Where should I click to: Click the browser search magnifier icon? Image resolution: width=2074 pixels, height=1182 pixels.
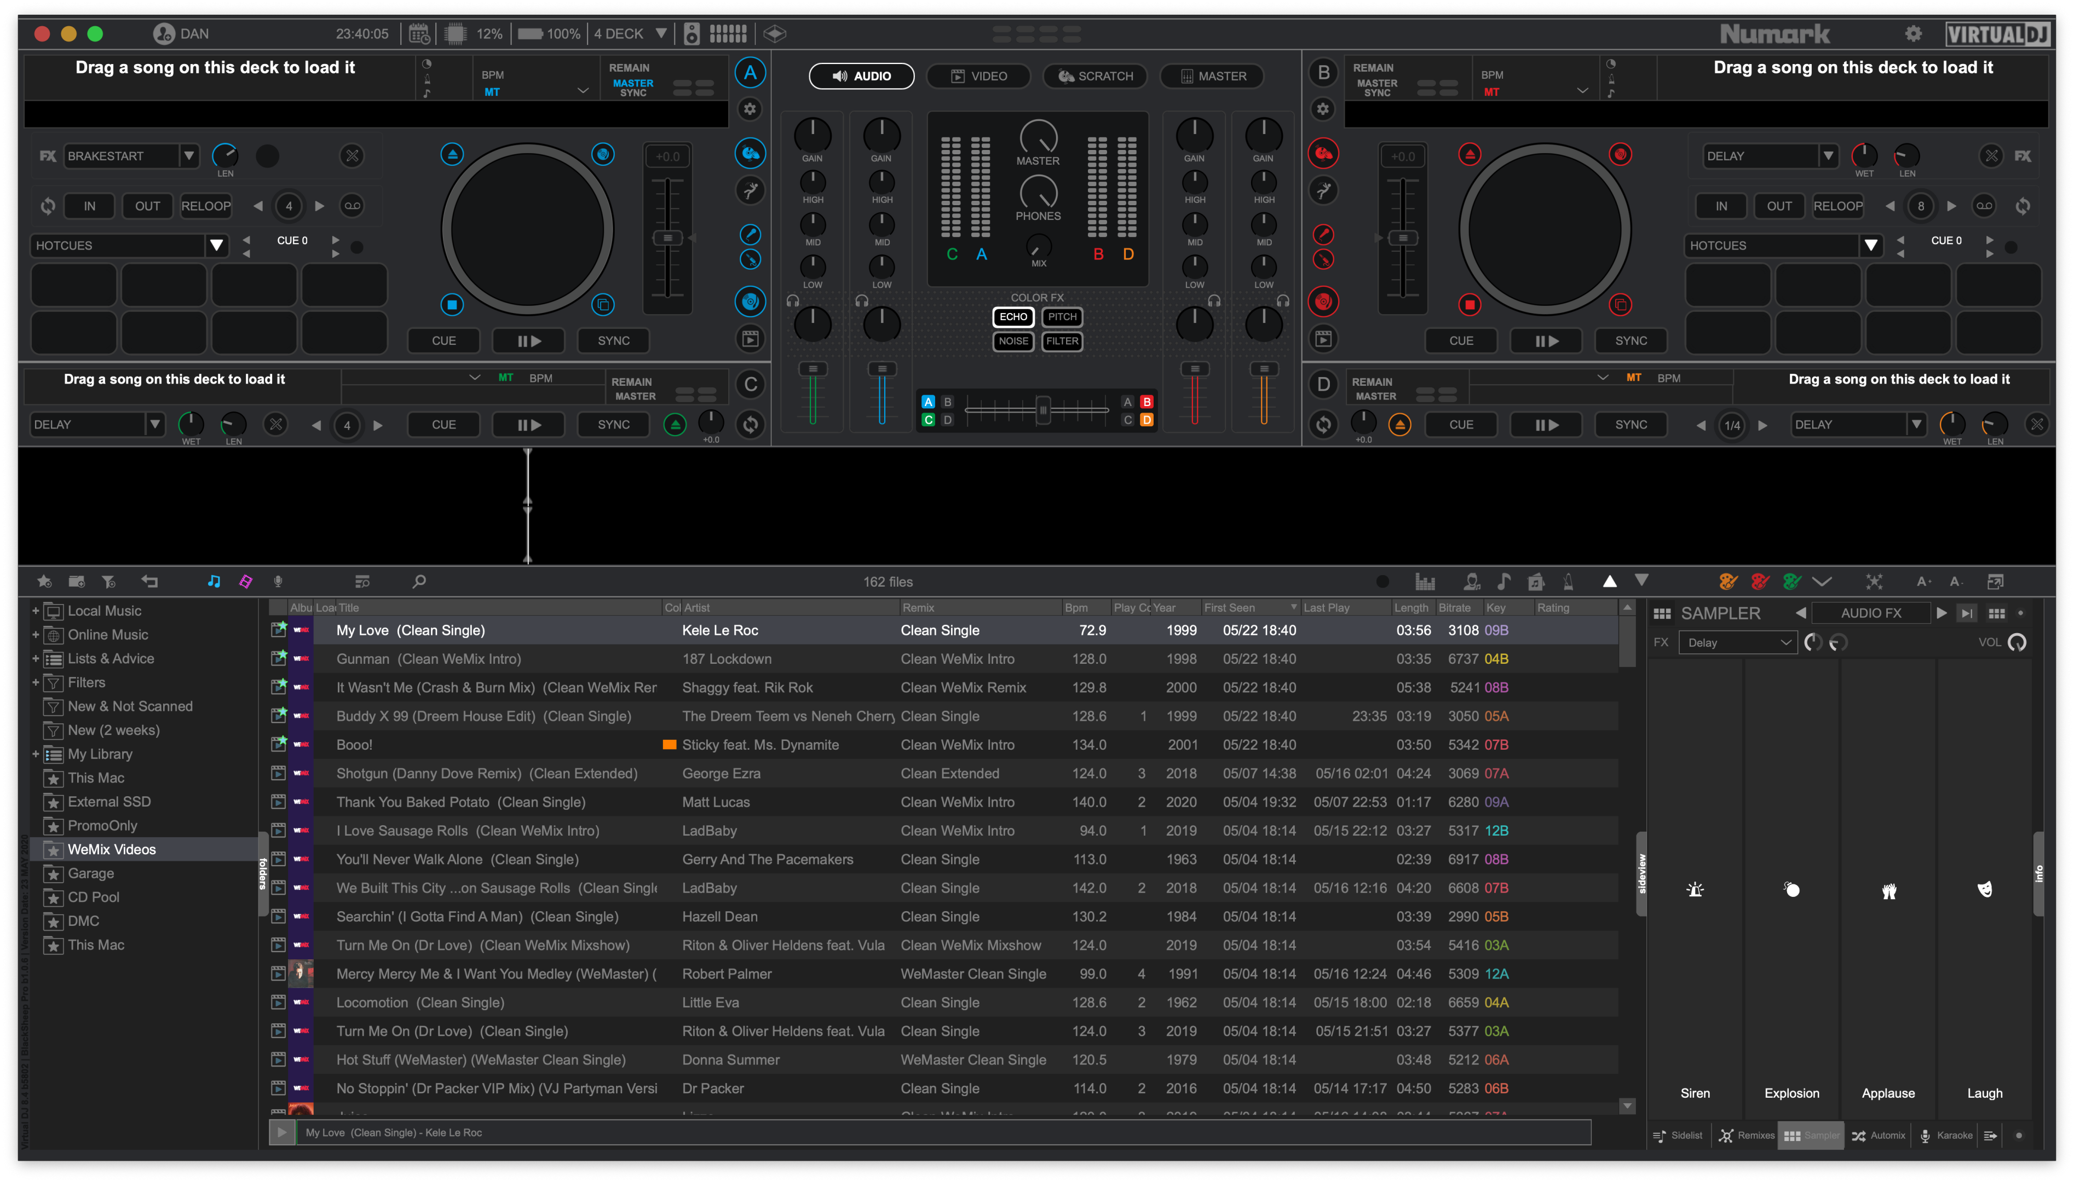pos(419,581)
